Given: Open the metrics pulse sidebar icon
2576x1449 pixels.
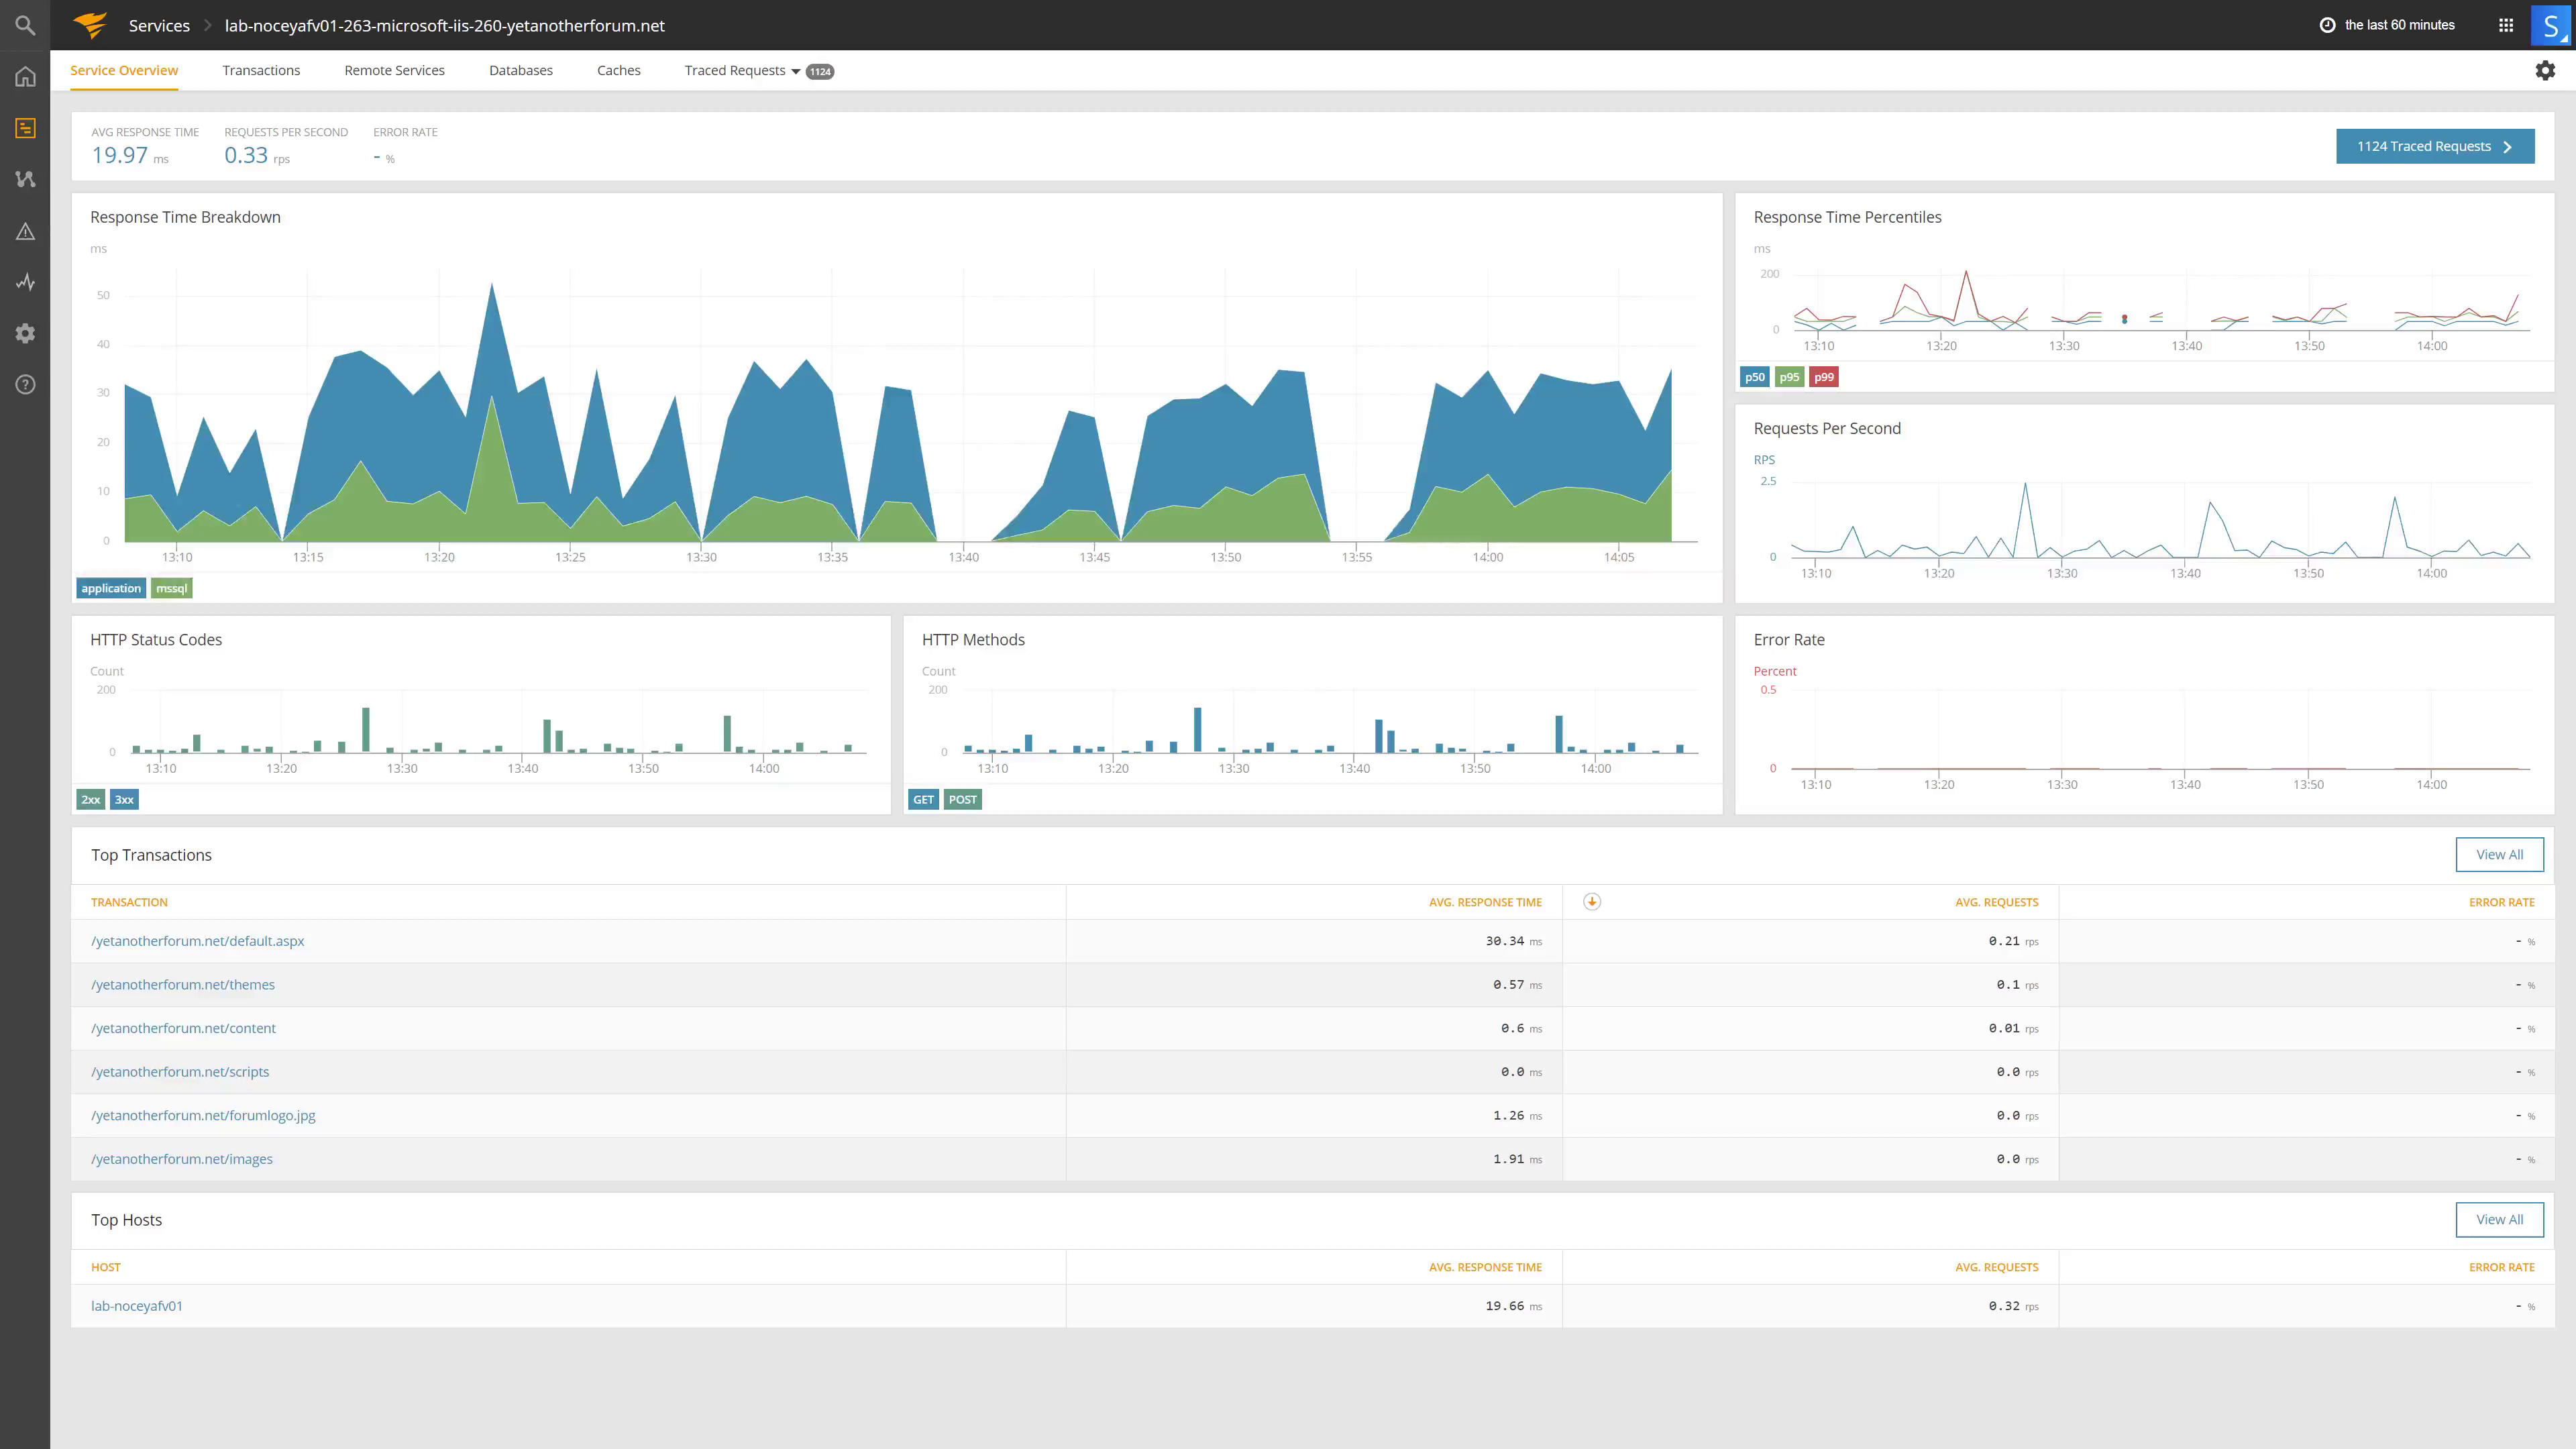Looking at the screenshot, I should (25, 282).
